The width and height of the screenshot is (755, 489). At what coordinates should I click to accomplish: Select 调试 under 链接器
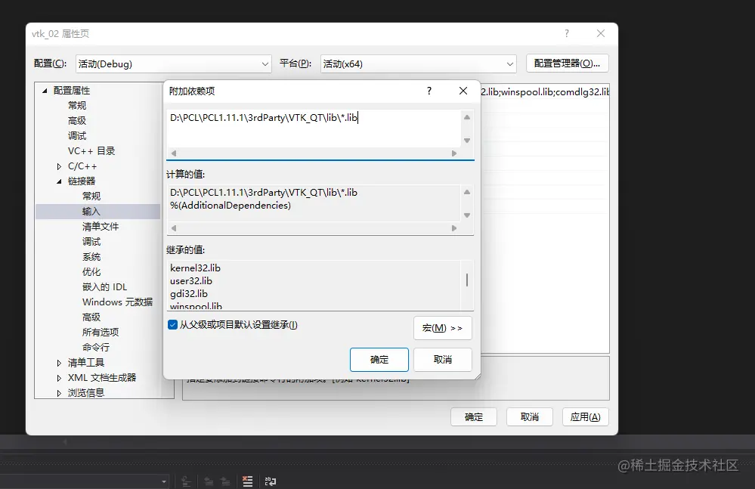tap(91, 242)
